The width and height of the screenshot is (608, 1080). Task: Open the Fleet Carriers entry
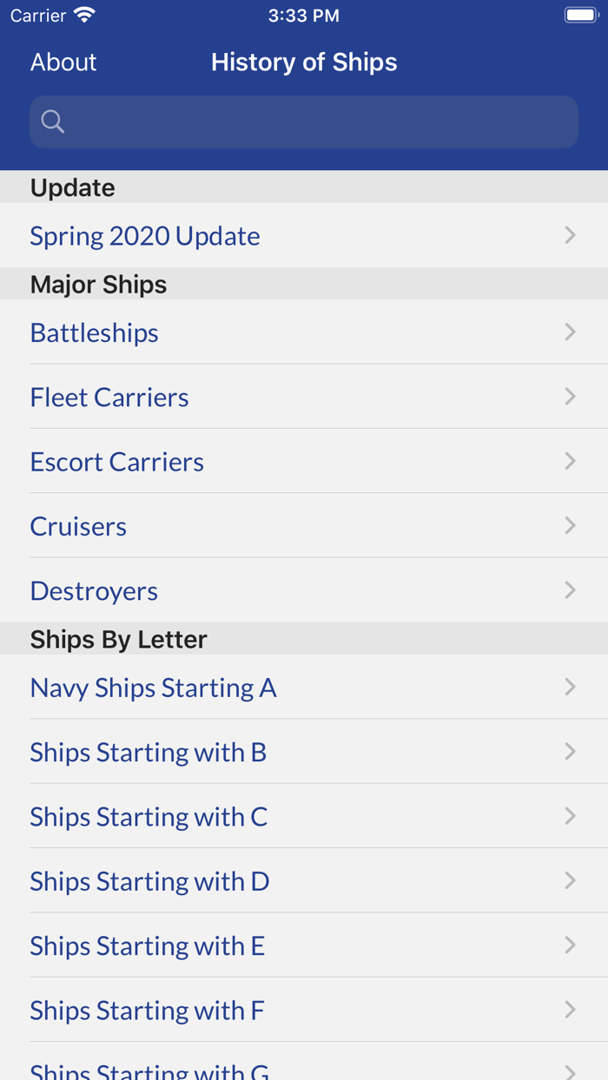[109, 396]
